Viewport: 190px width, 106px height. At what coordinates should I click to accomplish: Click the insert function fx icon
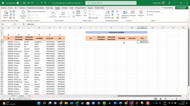pyautogui.click(x=23, y=24)
